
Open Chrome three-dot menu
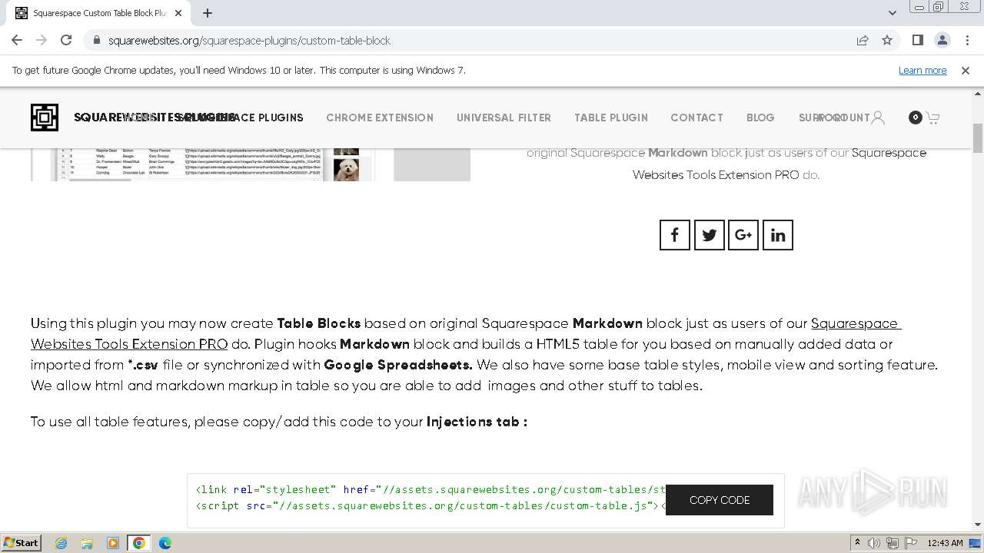(967, 40)
